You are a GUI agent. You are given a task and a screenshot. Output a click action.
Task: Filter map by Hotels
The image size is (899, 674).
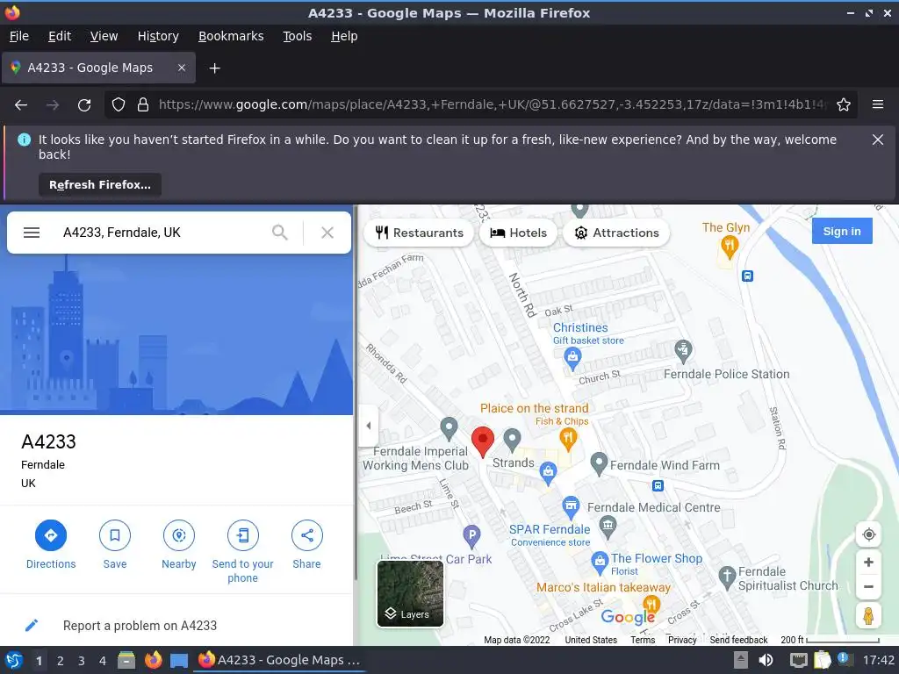tap(518, 233)
